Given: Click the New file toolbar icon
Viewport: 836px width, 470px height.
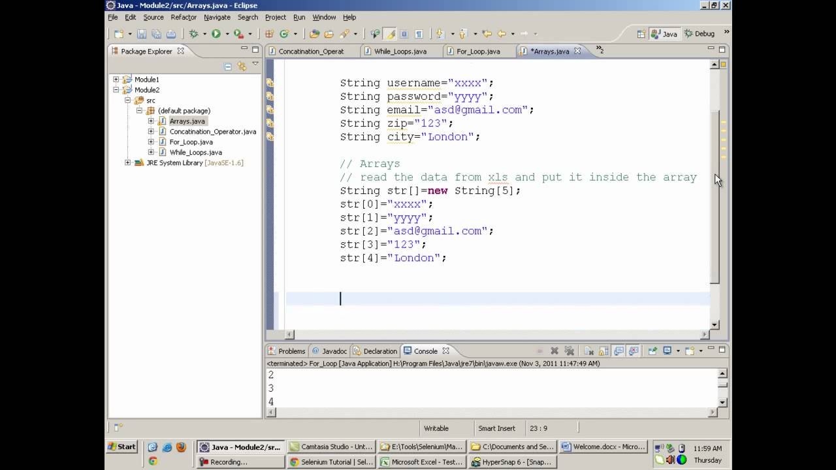Looking at the screenshot, I should (x=118, y=34).
